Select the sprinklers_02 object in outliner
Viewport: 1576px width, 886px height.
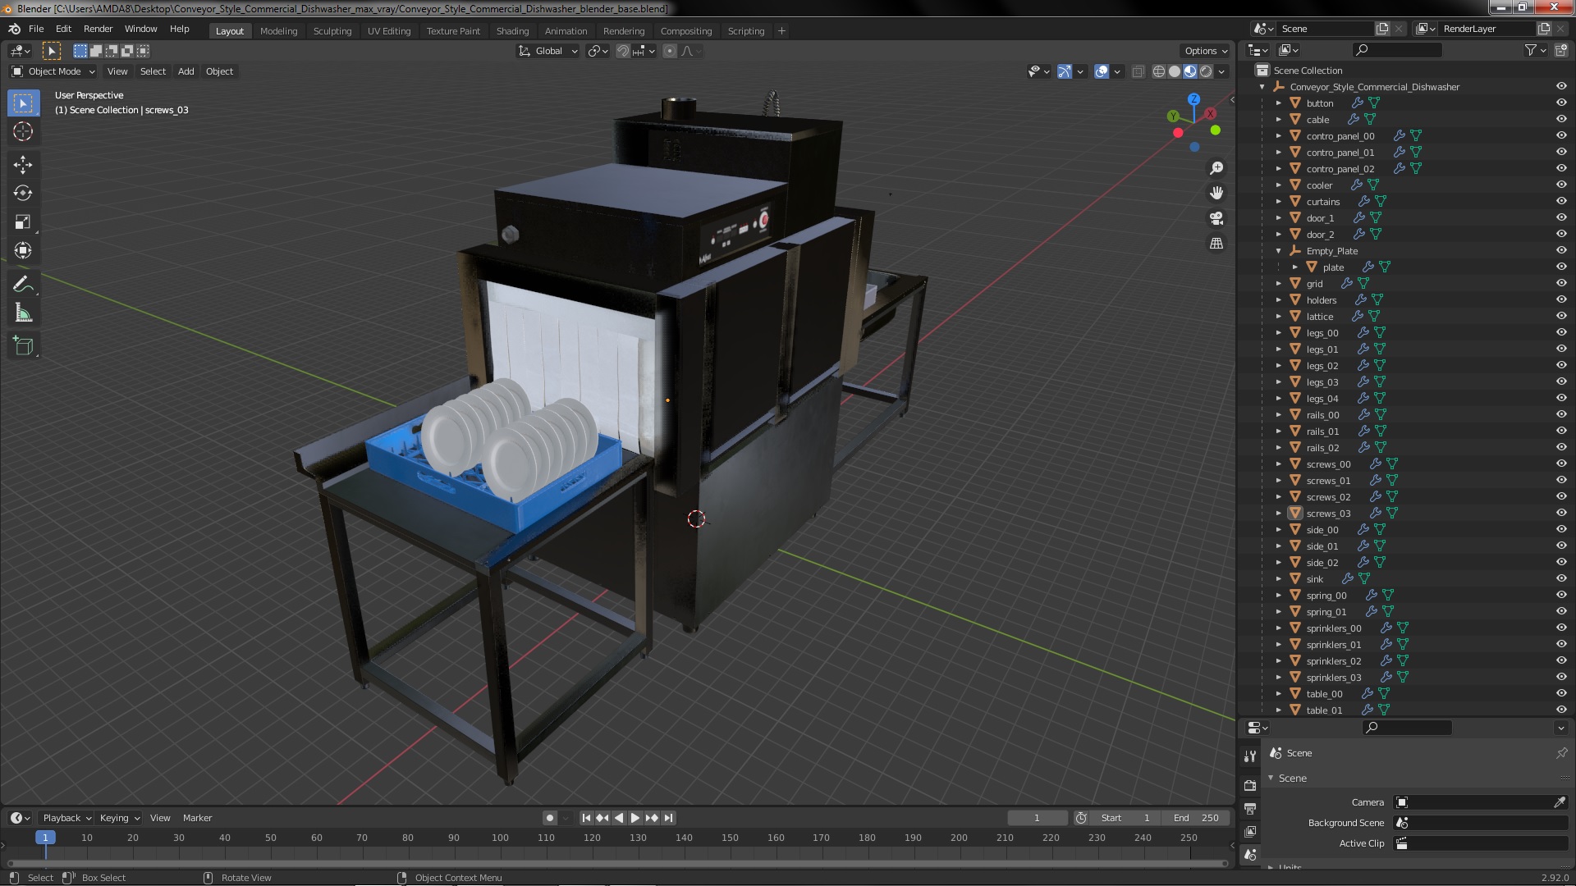(1333, 661)
